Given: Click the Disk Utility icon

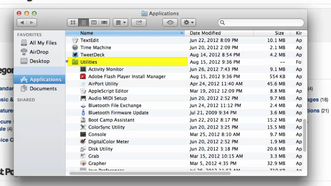Looking at the screenshot, I should coord(83,149).
